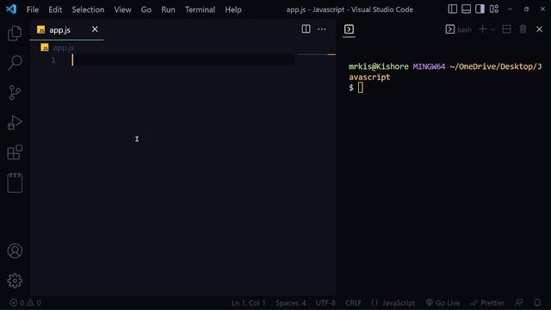Toggle the primary side bar layout
551x310 pixels.
[453, 9]
